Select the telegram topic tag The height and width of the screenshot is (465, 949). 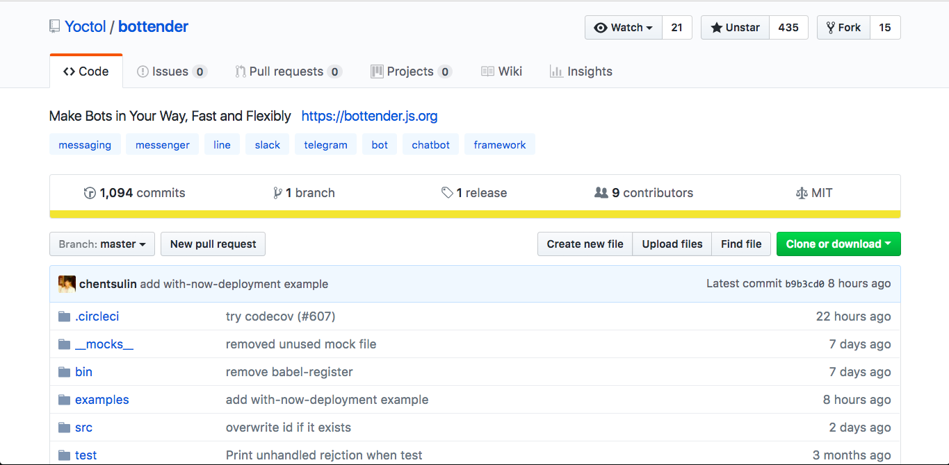[x=325, y=145]
